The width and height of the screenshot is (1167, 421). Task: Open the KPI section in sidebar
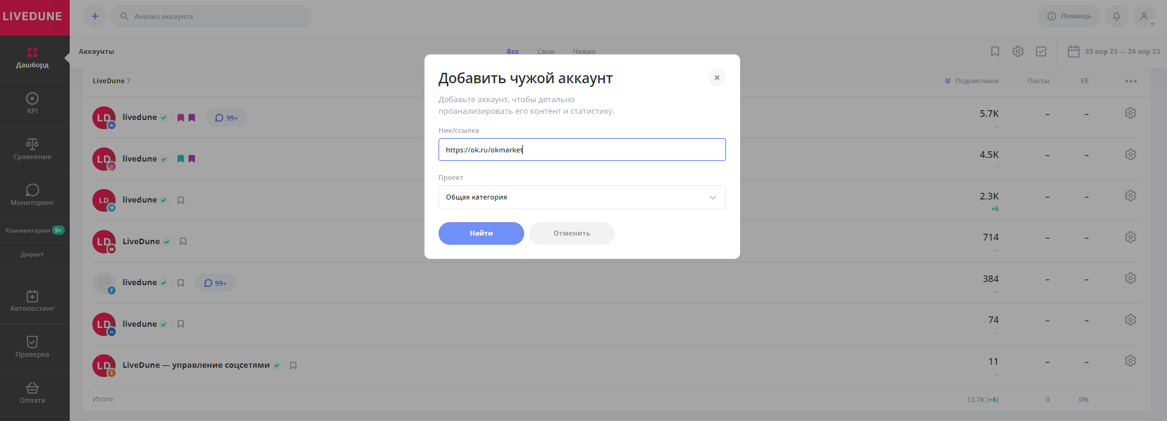click(x=32, y=103)
